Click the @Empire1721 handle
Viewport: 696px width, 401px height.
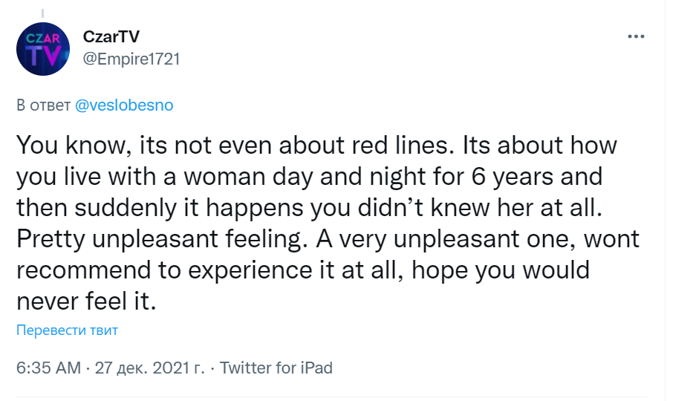131,59
